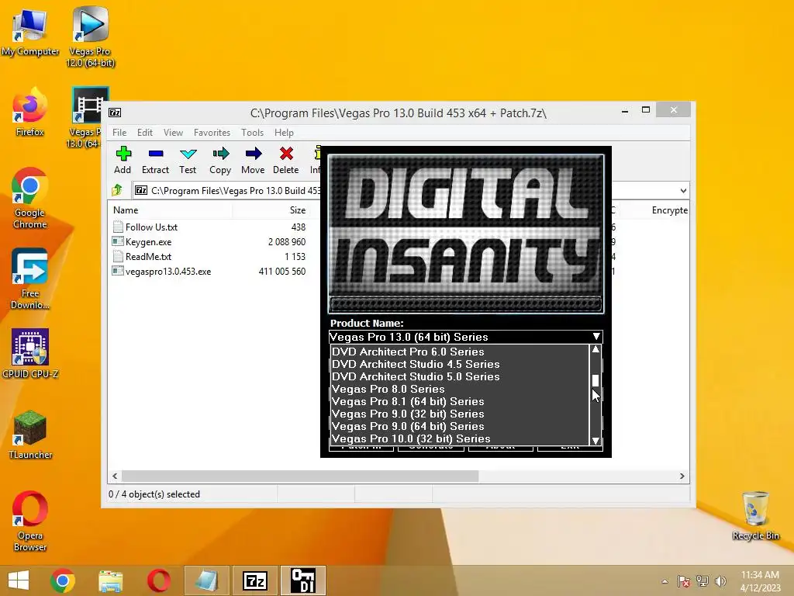Viewport: 794px width, 596px height.
Task: Choose Vegas Pro 8.1 (64 bit) Series
Action: 408,401
